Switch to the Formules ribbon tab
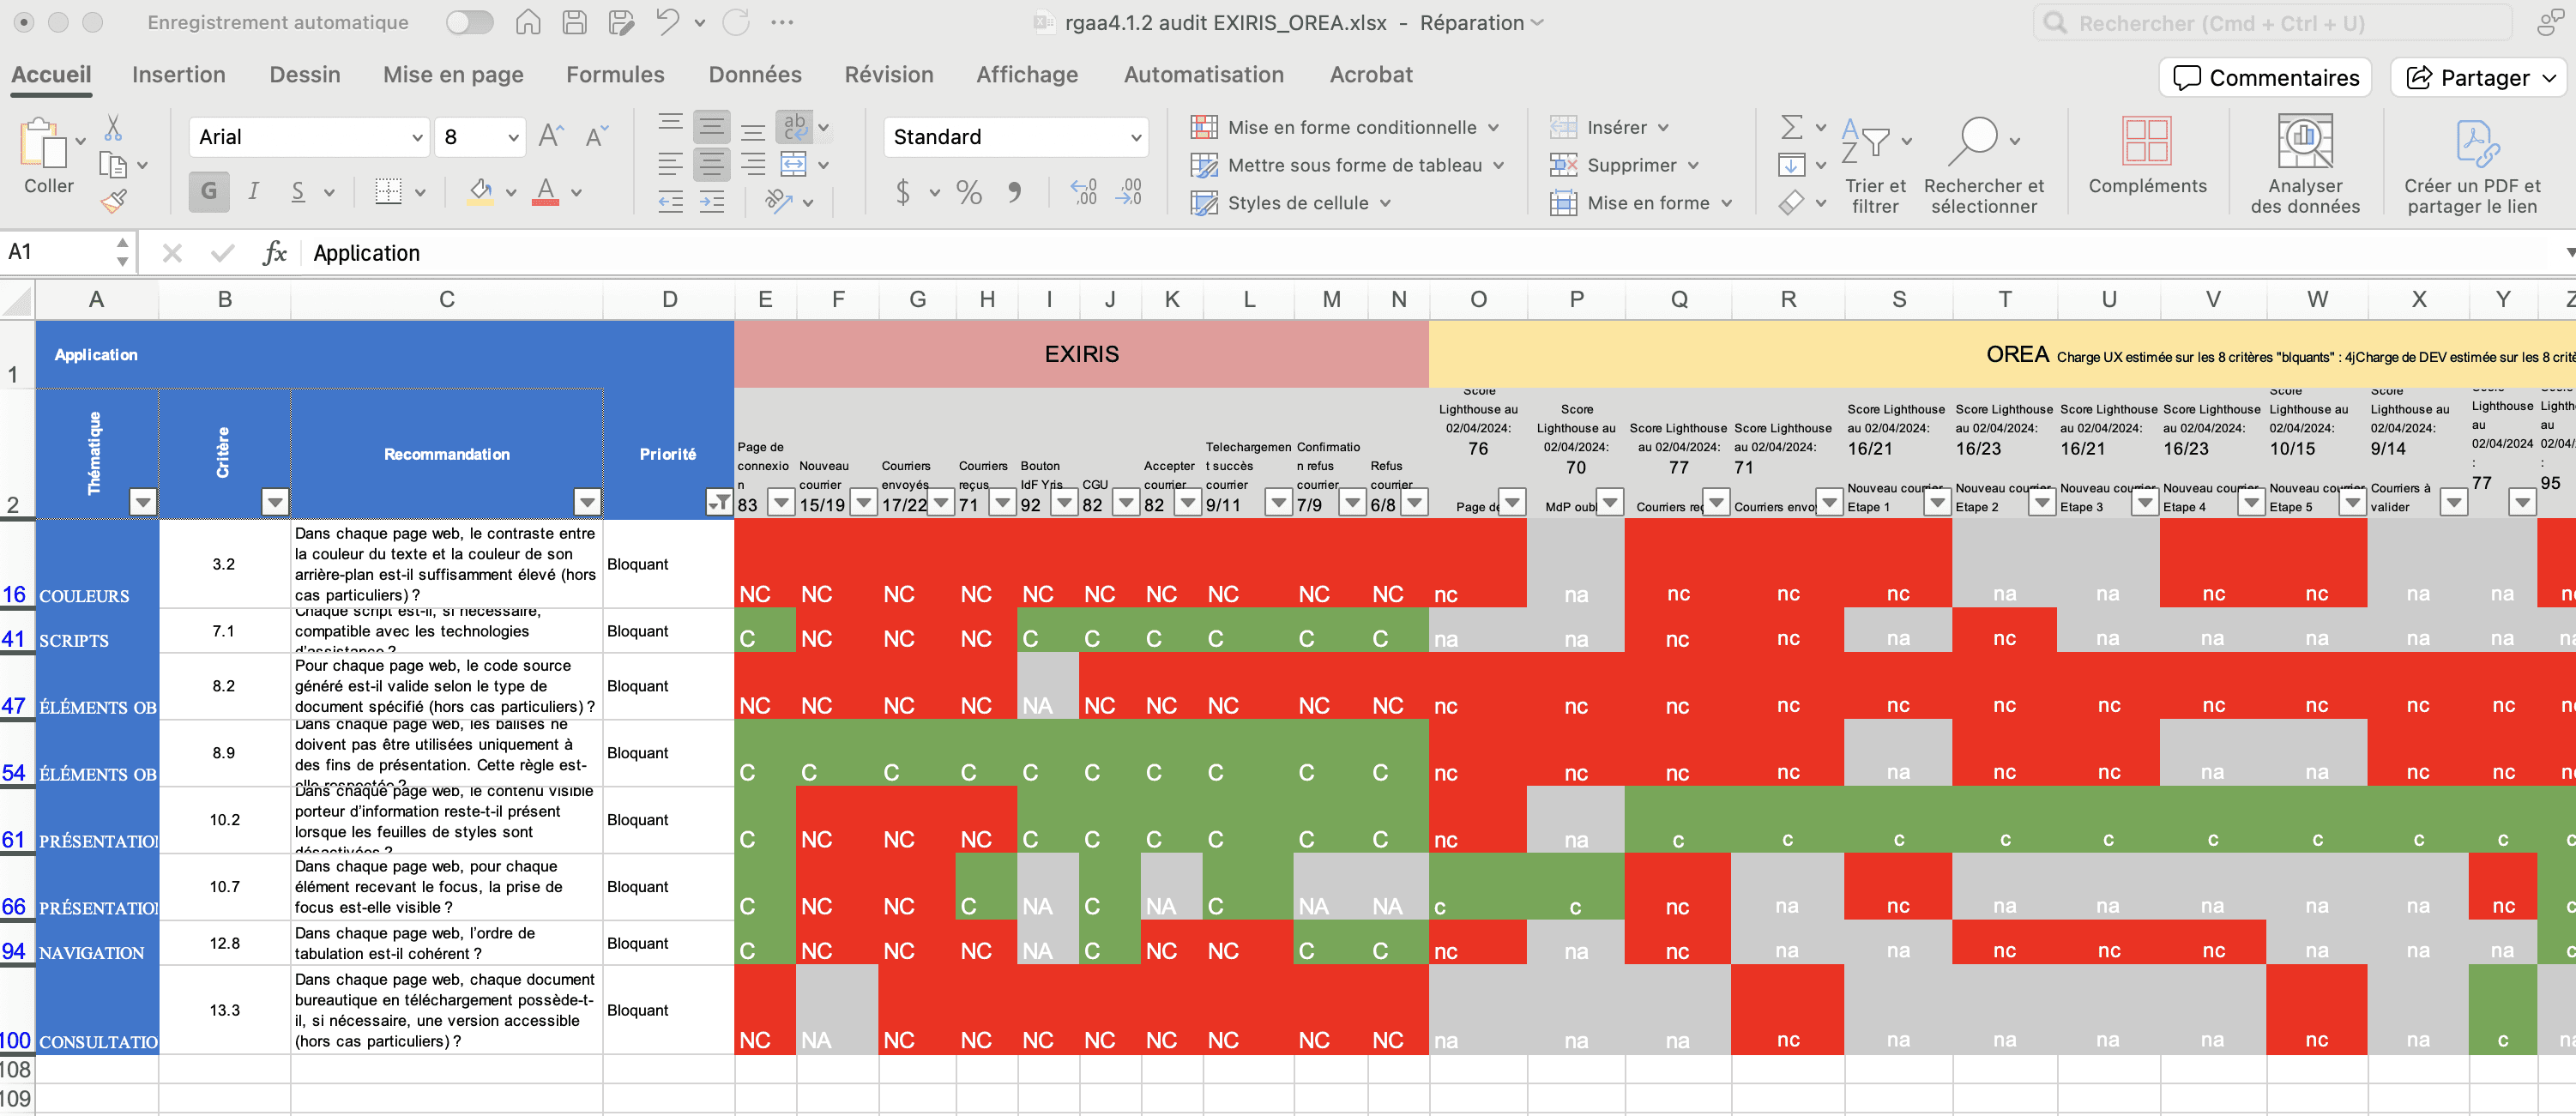 tap(615, 75)
